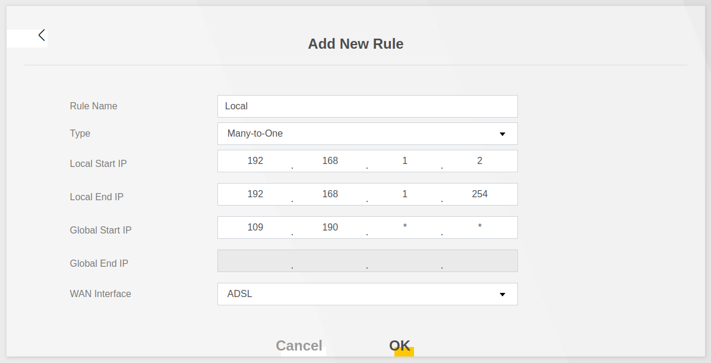The width and height of the screenshot is (711, 363).
Task: Click the disabled Global End IP field
Action: point(367,261)
